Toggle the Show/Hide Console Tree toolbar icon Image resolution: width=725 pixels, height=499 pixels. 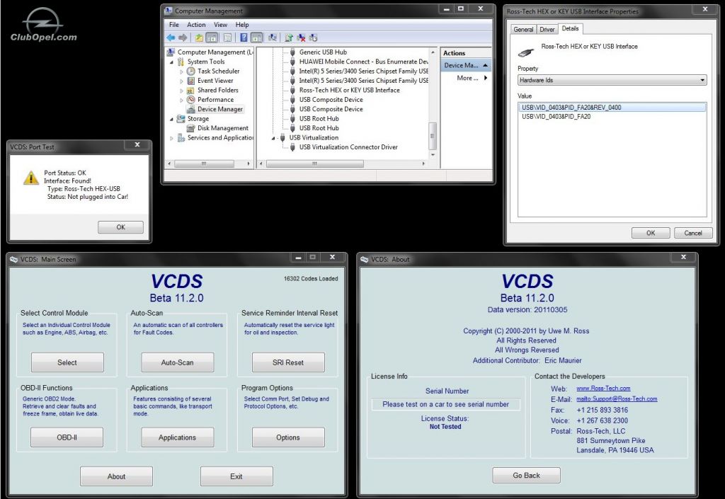pyautogui.click(x=212, y=38)
